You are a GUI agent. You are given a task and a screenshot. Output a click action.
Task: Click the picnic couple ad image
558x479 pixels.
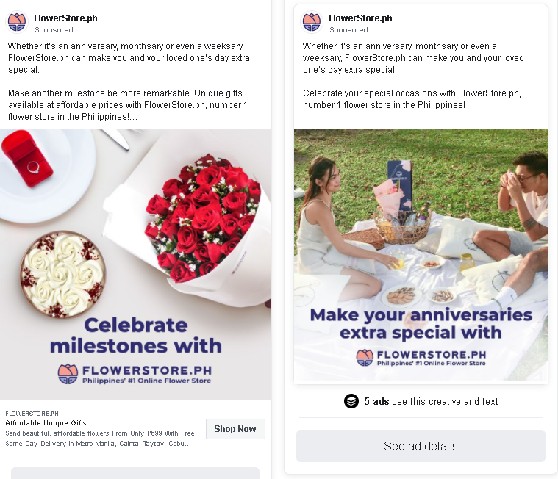[421, 255]
